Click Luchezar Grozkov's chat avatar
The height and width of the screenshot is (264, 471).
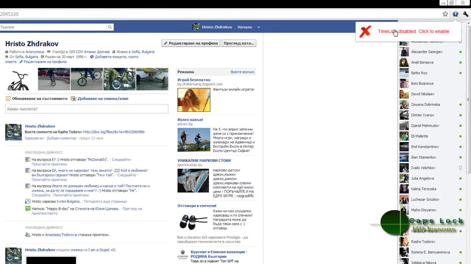(404, 199)
